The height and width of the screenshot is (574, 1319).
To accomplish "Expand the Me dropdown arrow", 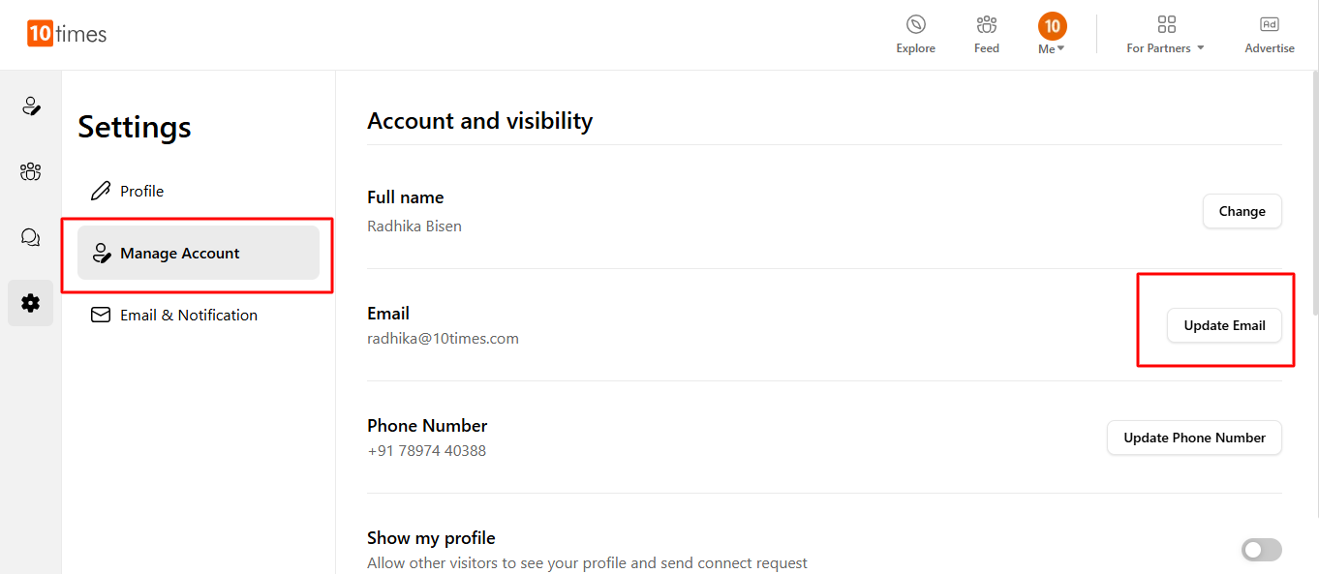I will [x=1061, y=49].
